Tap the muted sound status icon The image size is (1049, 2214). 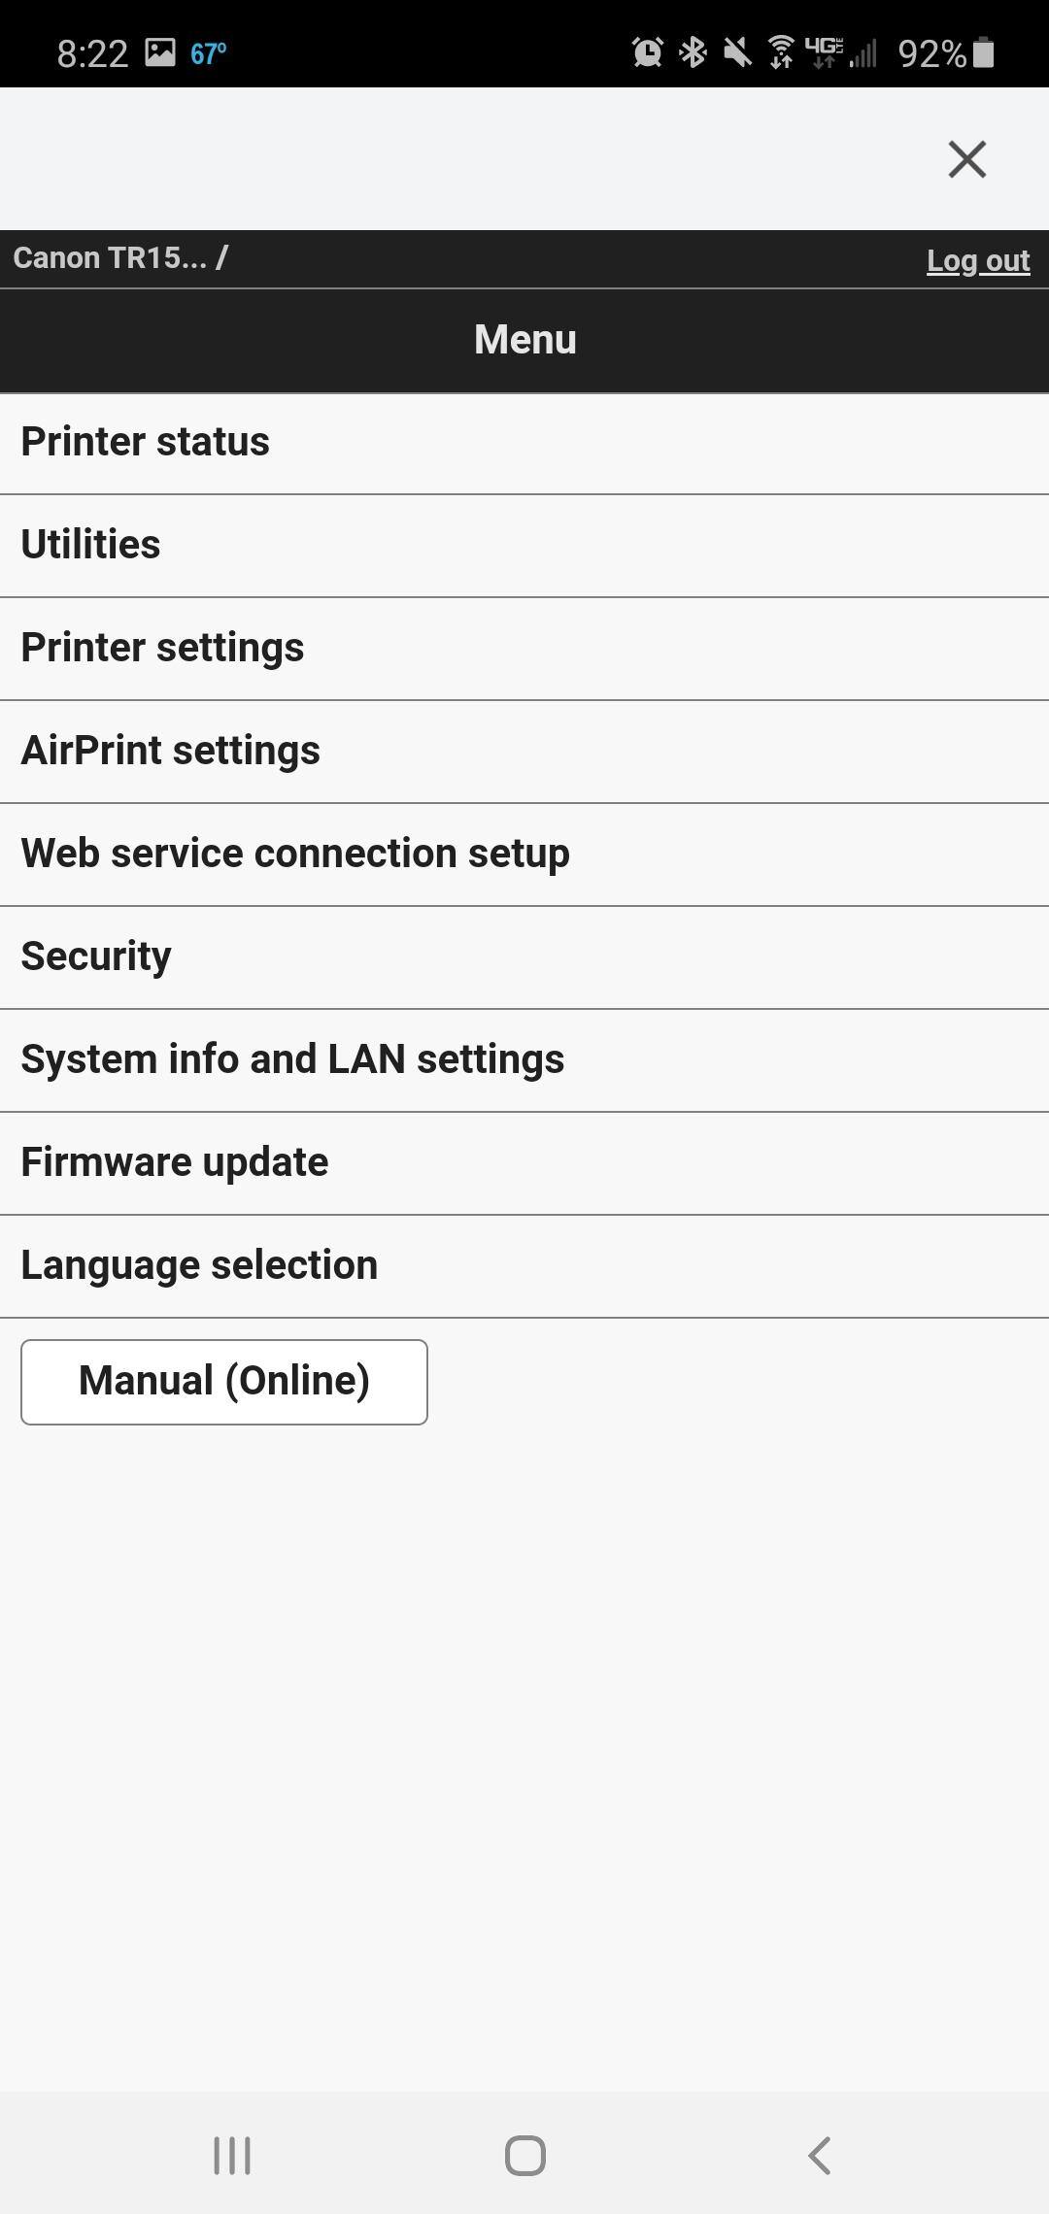[737, 52]
